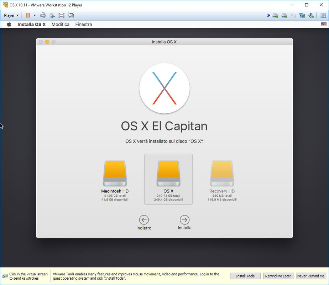Open the Player dropdown menu
The width and height of the screenshot is (329, 285).
(x=11, y=15)
